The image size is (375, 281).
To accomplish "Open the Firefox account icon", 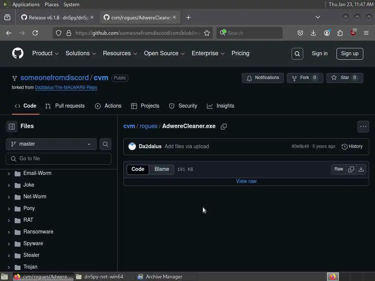I will tap(327, 33).
